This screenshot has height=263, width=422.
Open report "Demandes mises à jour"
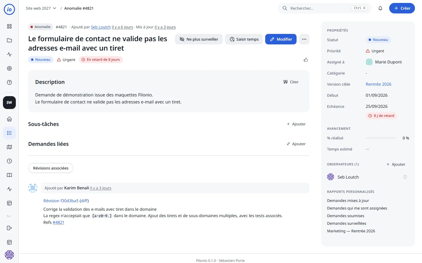(x=348, y=200)
